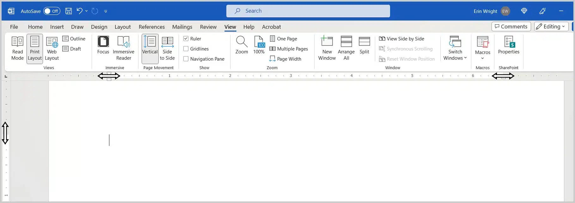Screen dimensions: 575x203
Task: Open Outline view
Action: [x=74, y=39]
